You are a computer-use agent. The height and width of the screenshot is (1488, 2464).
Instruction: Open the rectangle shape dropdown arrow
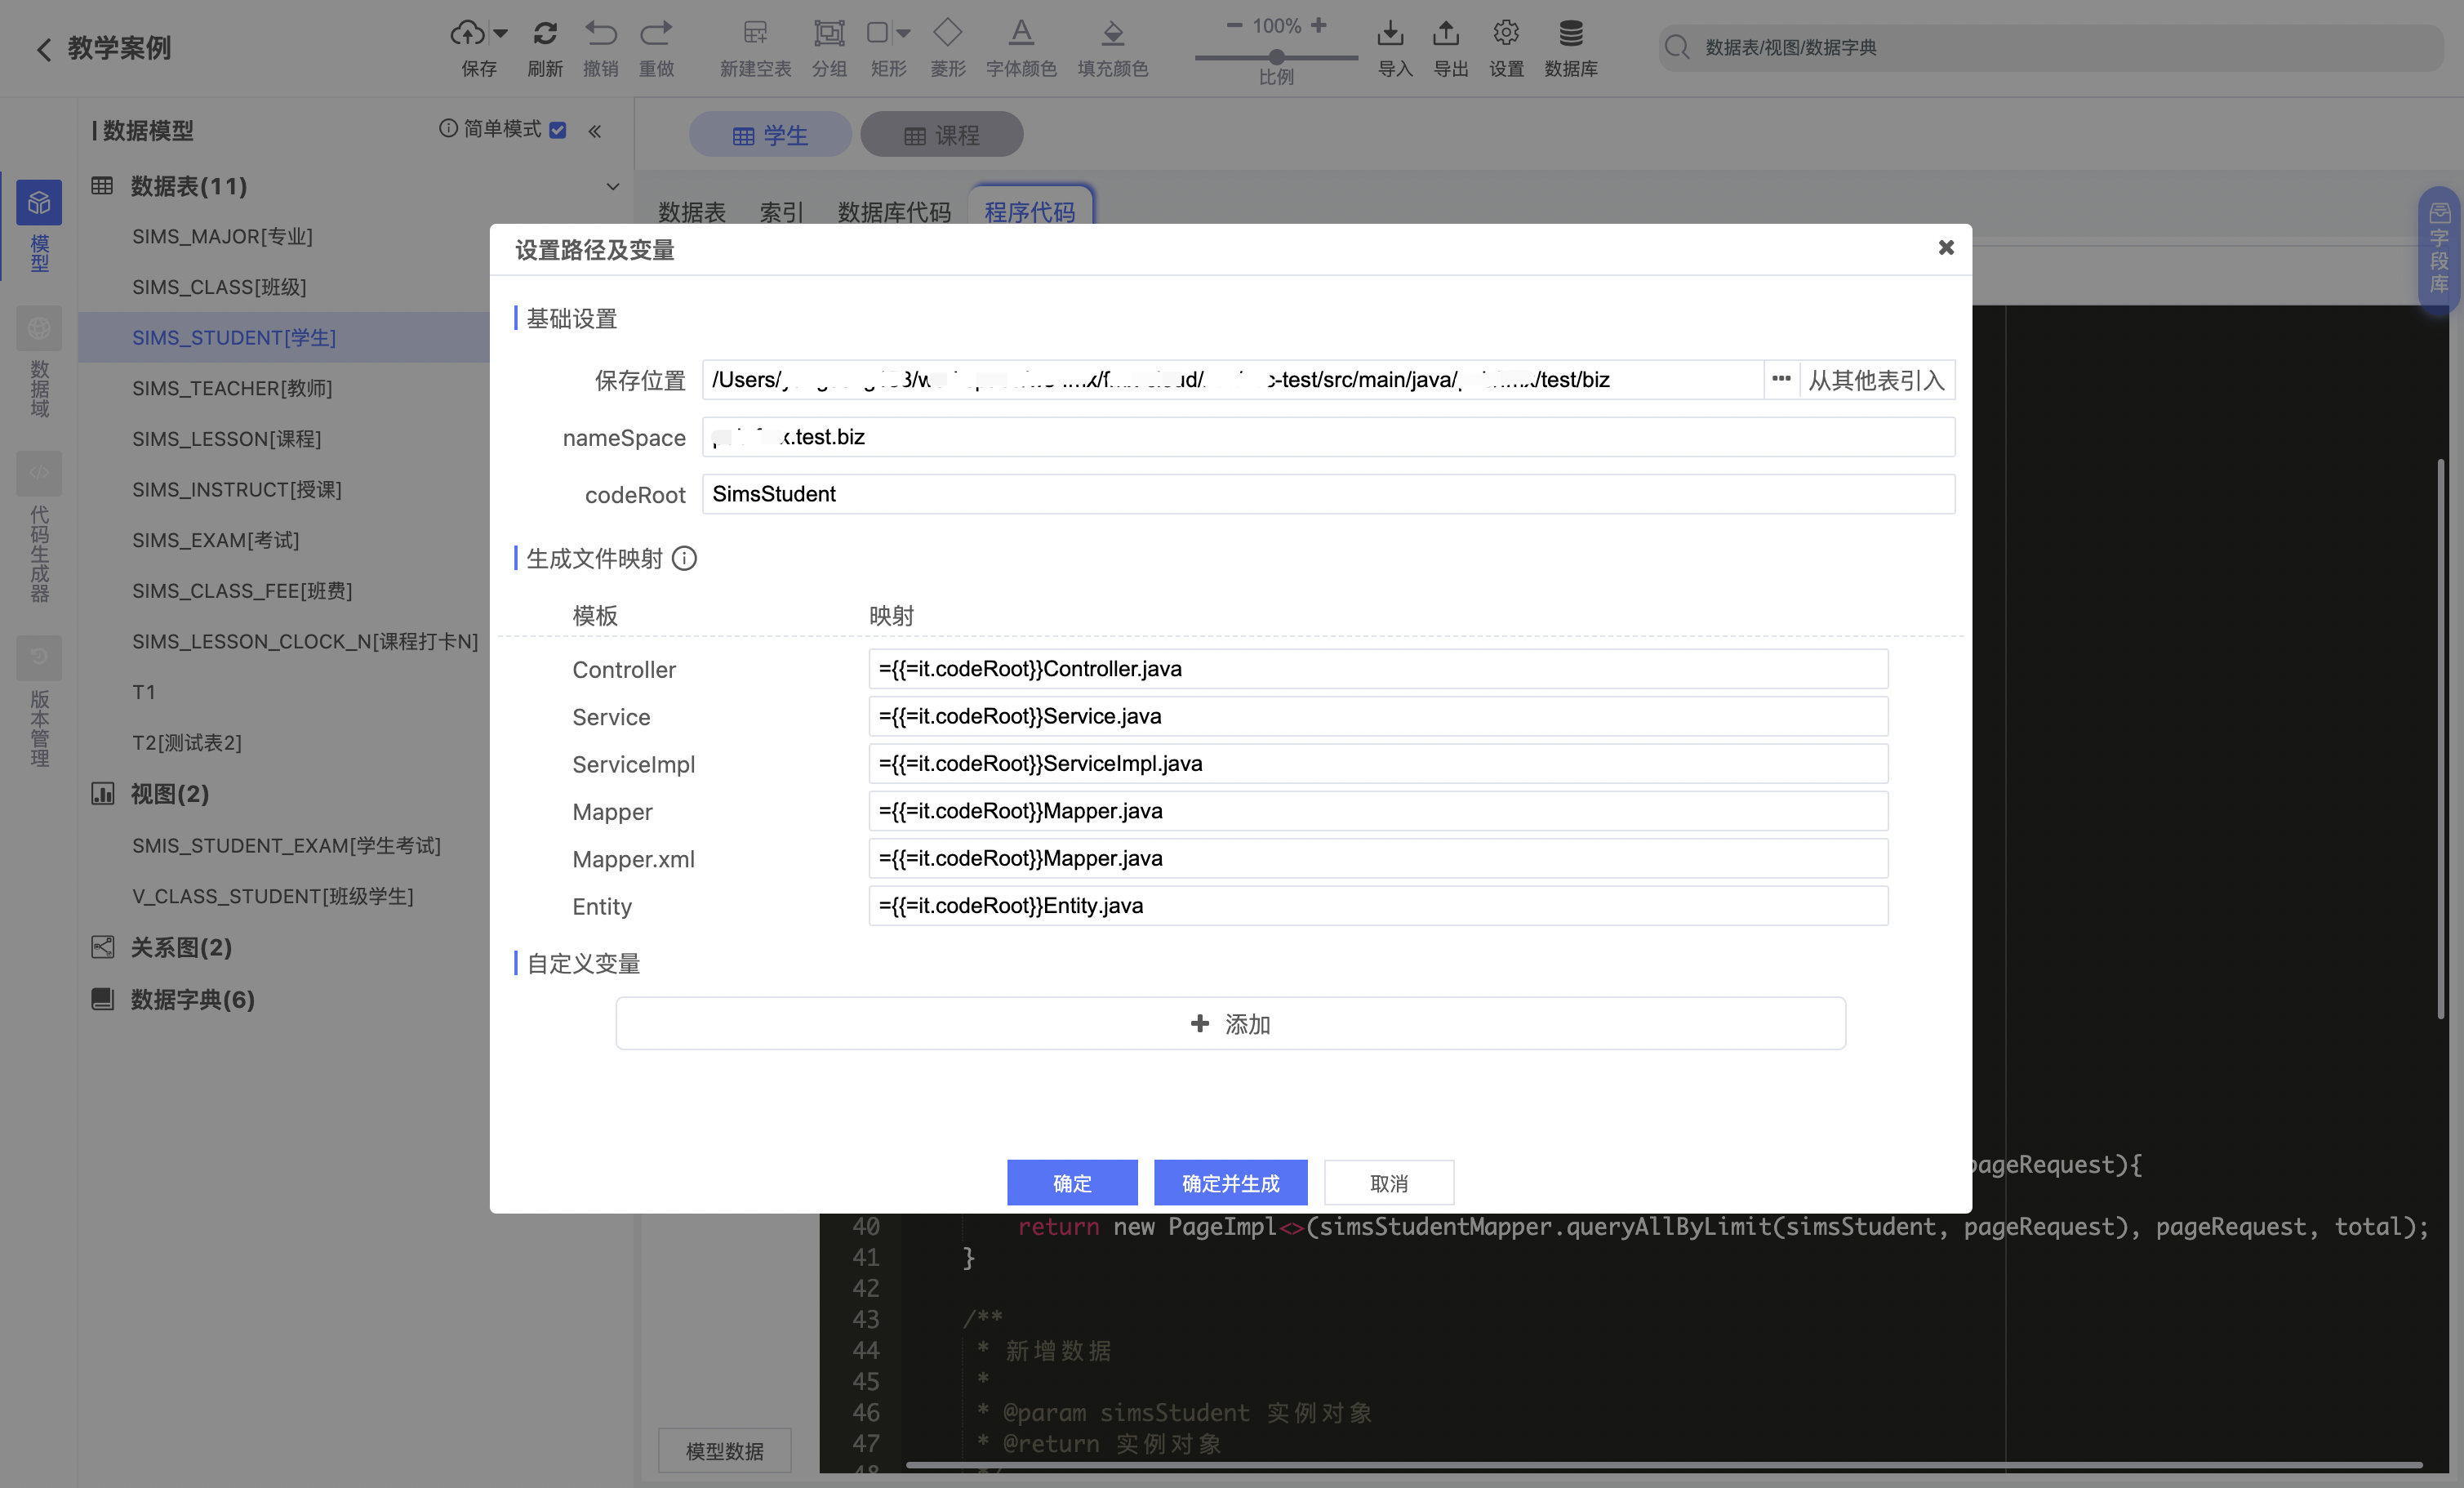[x=904, y=34]
